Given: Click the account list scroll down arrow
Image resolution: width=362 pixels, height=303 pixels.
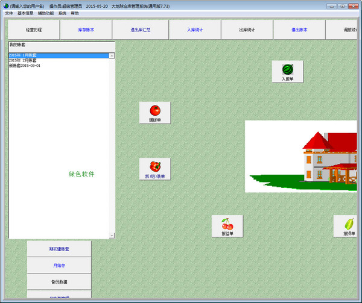Looking at the screenshot, I should 112,236.
